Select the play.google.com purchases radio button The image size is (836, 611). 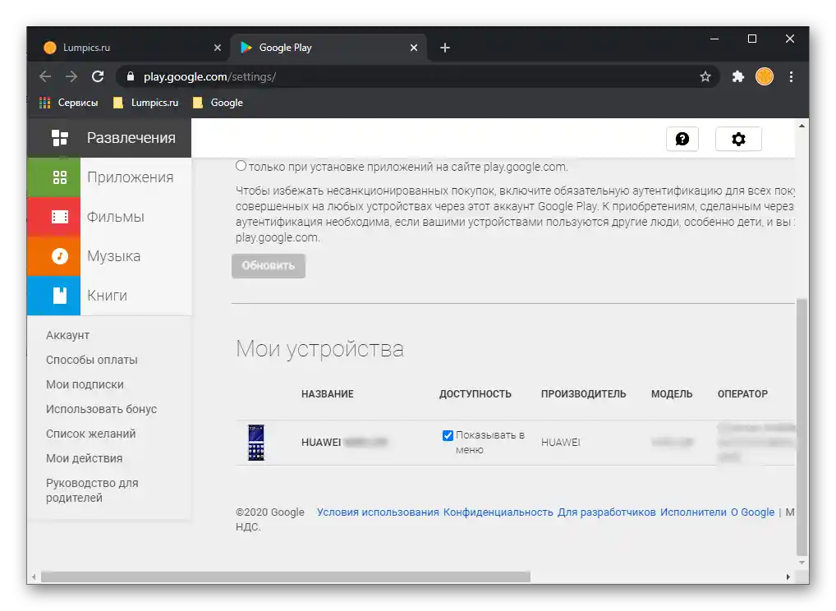click(241, 164)
